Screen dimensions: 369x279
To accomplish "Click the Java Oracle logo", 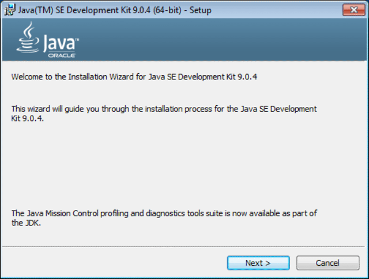I will click(48, 40).
